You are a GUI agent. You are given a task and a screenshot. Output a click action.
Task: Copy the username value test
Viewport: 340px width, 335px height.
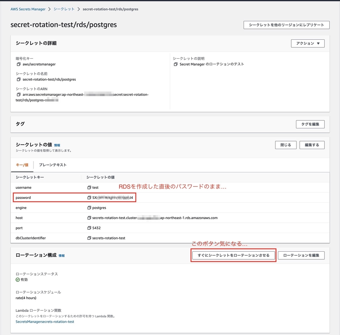[x=89, y=187]
